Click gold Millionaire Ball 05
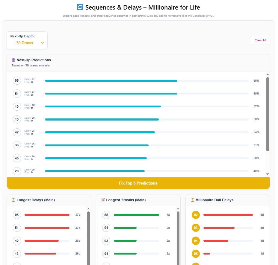Screen dimensions: 278x265 click(x=196, y=254)
